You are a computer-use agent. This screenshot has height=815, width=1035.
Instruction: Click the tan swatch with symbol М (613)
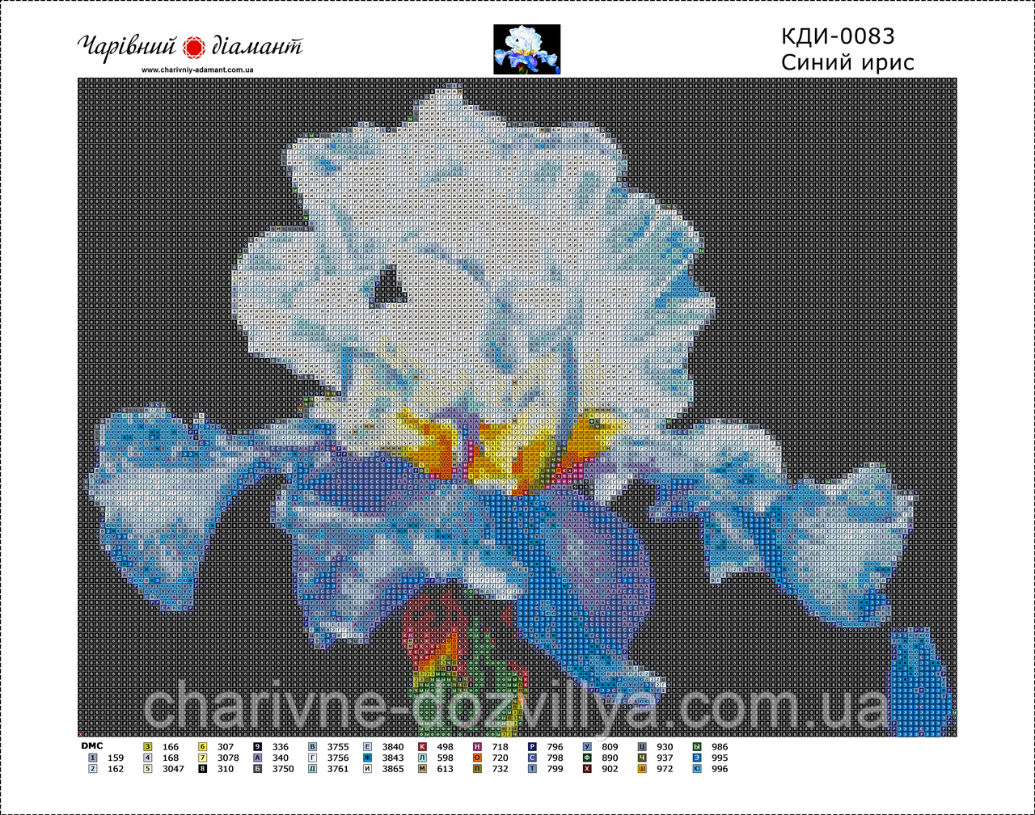(x=423, y=770)
